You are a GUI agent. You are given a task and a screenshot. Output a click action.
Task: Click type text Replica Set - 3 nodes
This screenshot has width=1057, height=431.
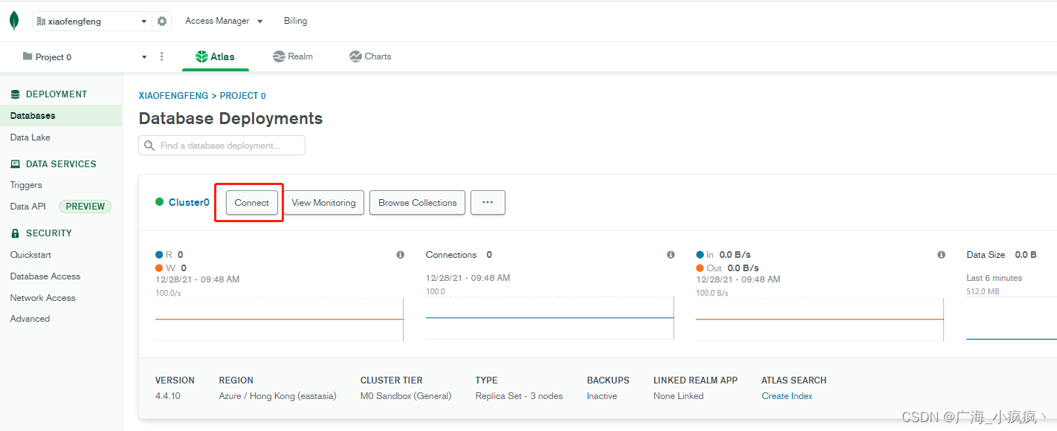coord(520,396)
